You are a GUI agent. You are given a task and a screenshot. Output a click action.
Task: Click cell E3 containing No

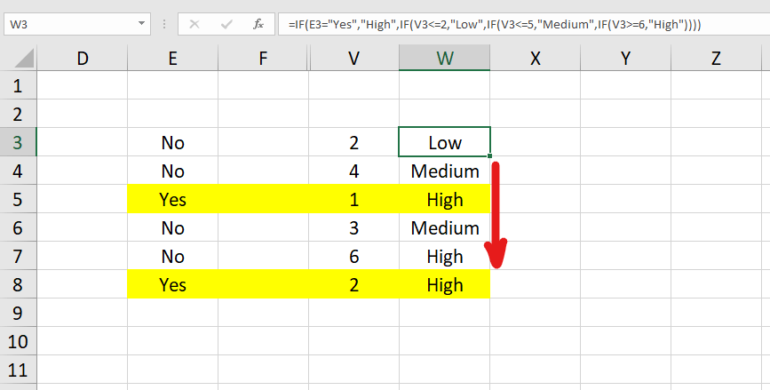pos(173,142)
